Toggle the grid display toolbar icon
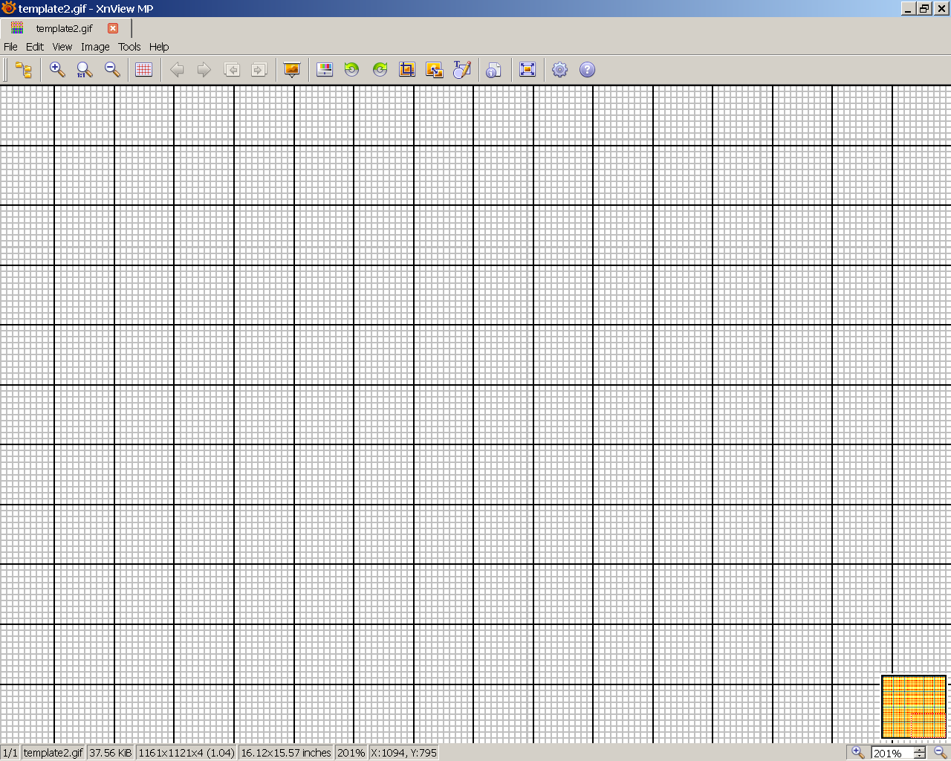Viewport: 951px width, 761px height. (144, 70)
